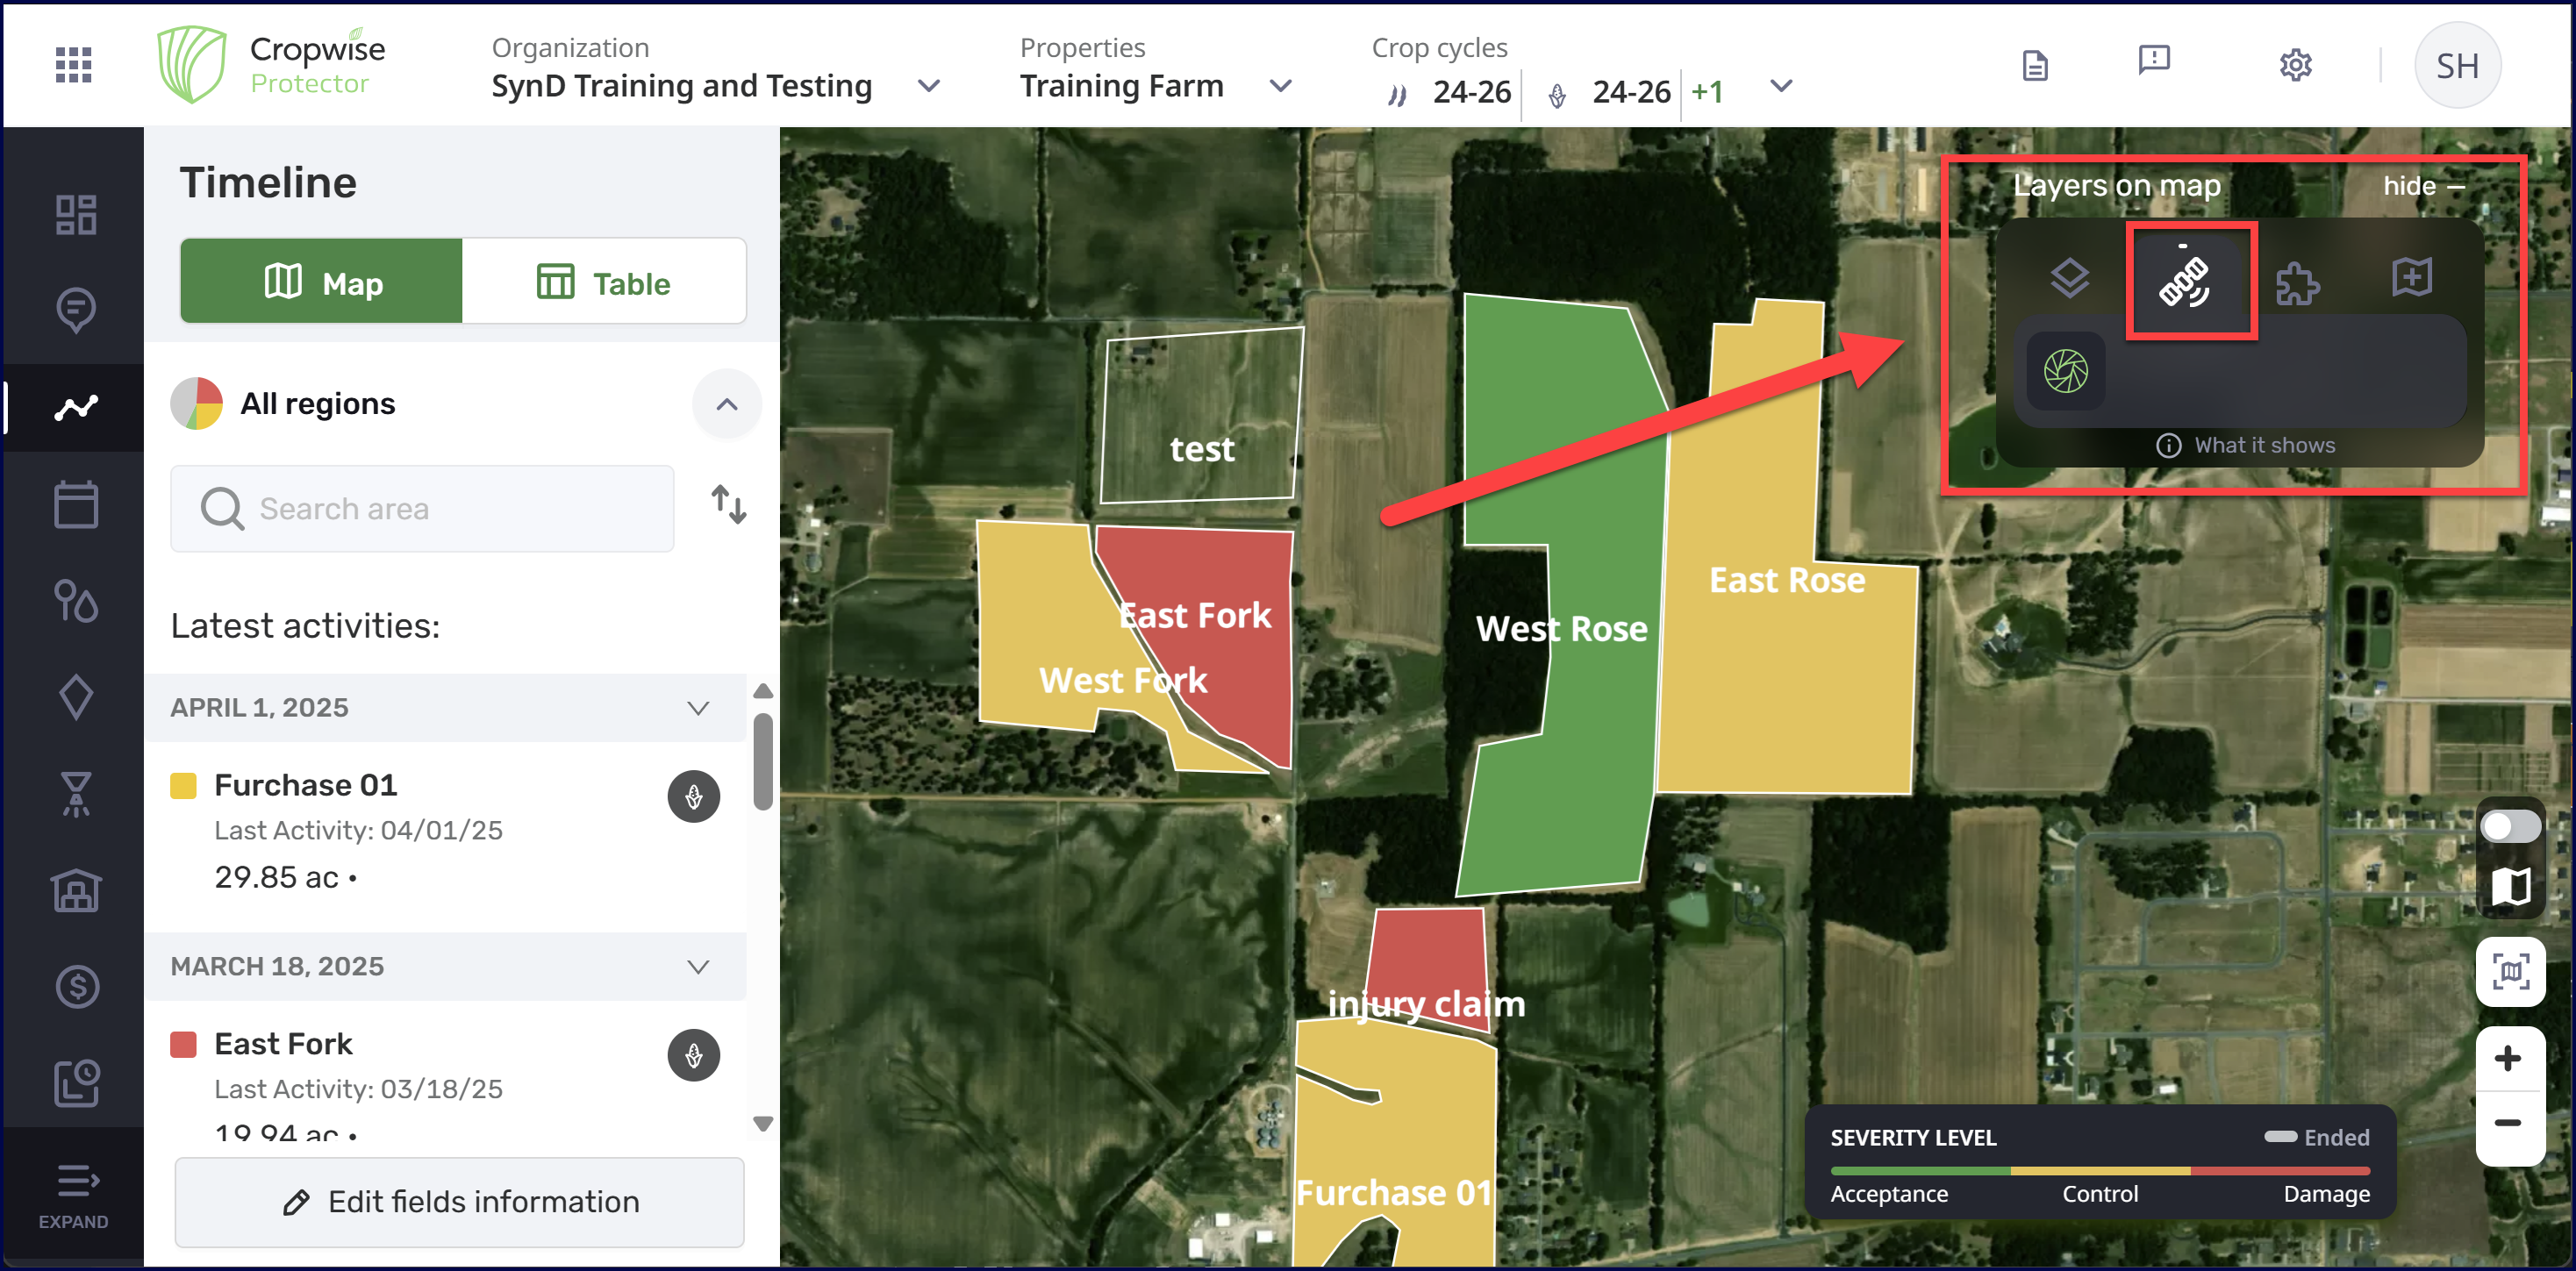Toggle the Ended legend switch
Screen dimensions: 2576x1271
pyautogui.click(x=2281, y=1137)
